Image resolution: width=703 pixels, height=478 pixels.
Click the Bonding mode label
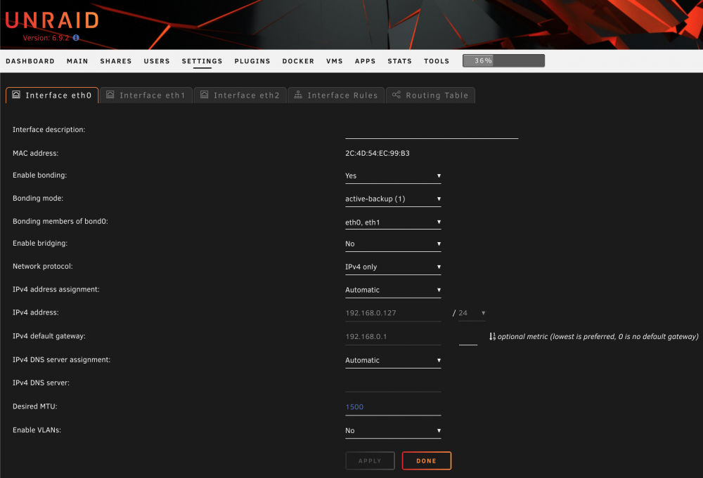point(38,198)
